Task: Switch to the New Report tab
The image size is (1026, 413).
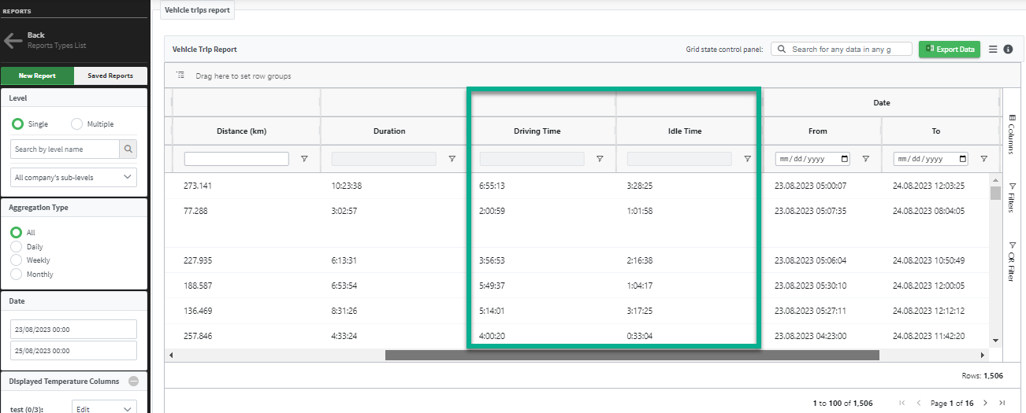Action: click(x=37, y=76)
